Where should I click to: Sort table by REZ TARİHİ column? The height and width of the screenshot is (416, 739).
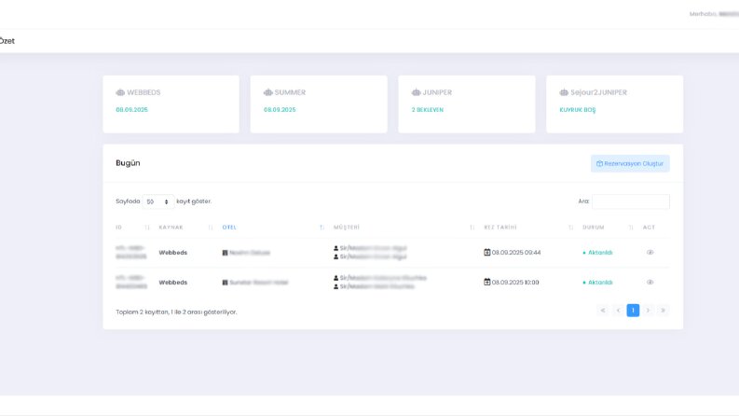[x=528, y=228]
